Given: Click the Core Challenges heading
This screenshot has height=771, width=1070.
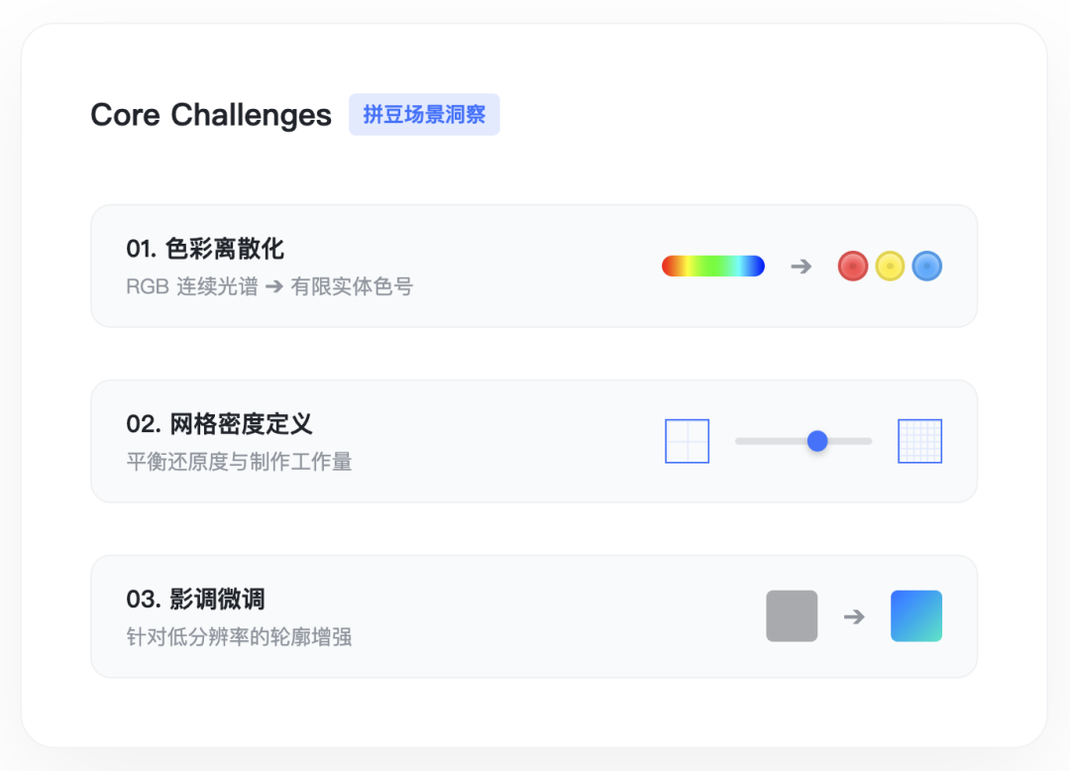Looking at the screenshot, I should pos(211,115).
